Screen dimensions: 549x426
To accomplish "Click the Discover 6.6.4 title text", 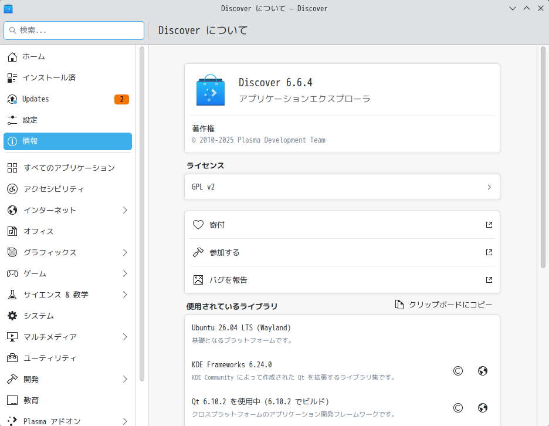I will (x=276, y=83).
